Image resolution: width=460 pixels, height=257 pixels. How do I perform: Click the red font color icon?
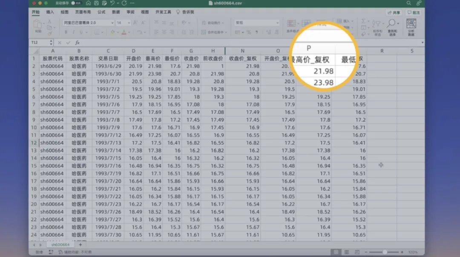[124, 32]
